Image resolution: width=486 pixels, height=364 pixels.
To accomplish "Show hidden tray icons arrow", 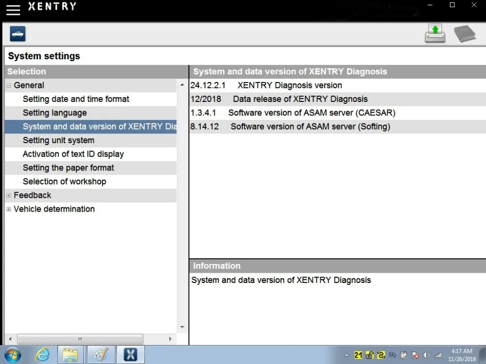I will [x=347, y=355].
